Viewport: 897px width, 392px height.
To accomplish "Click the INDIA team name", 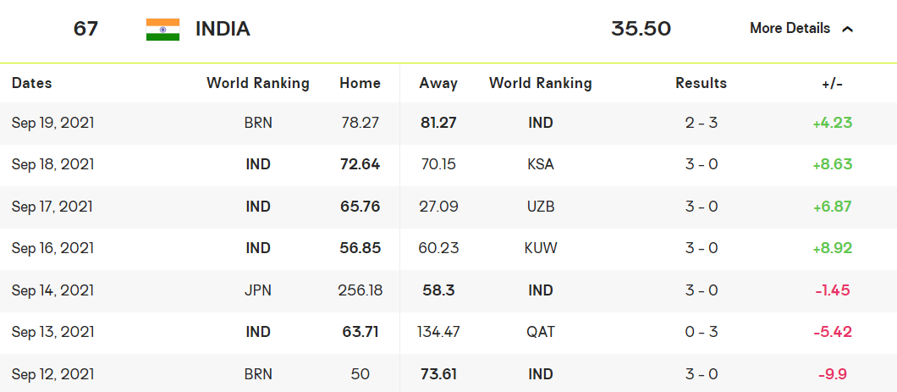I will (223, 29).
